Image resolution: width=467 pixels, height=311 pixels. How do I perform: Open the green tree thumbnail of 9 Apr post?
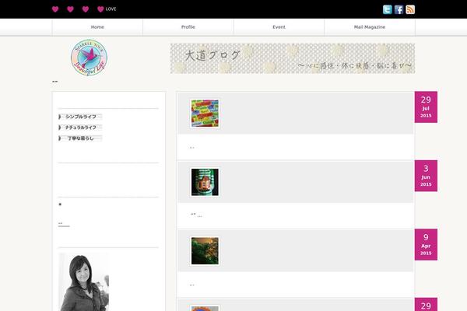tap(205, 251)
